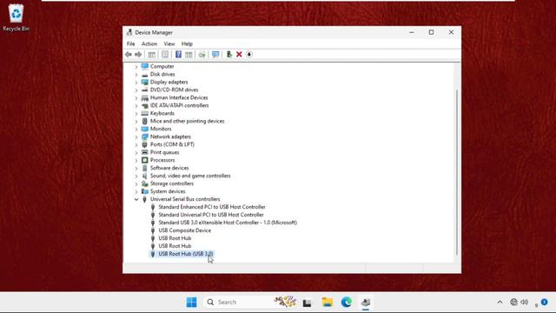The width and height of the screenshot is (556, 313).
Task: Toggle the Show/Hide Action Pane toolbar icon
Action: click(189, 54)
